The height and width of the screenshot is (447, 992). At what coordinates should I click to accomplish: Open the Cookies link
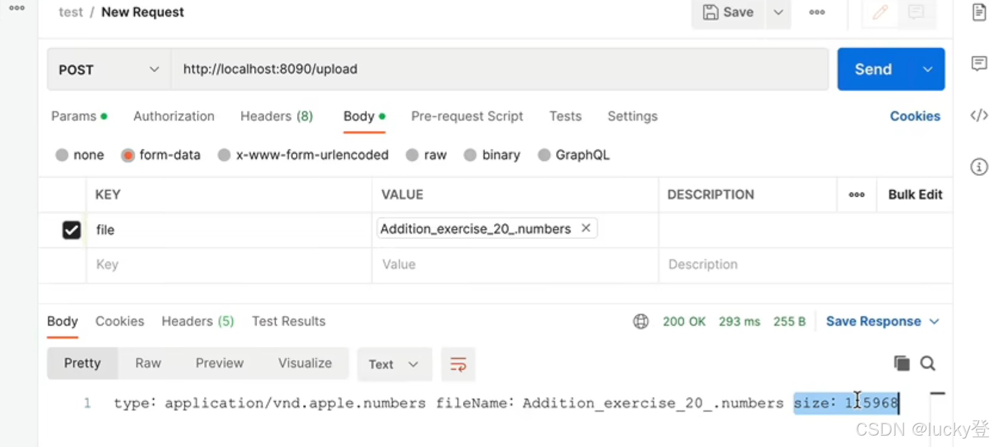pos(915,116)
